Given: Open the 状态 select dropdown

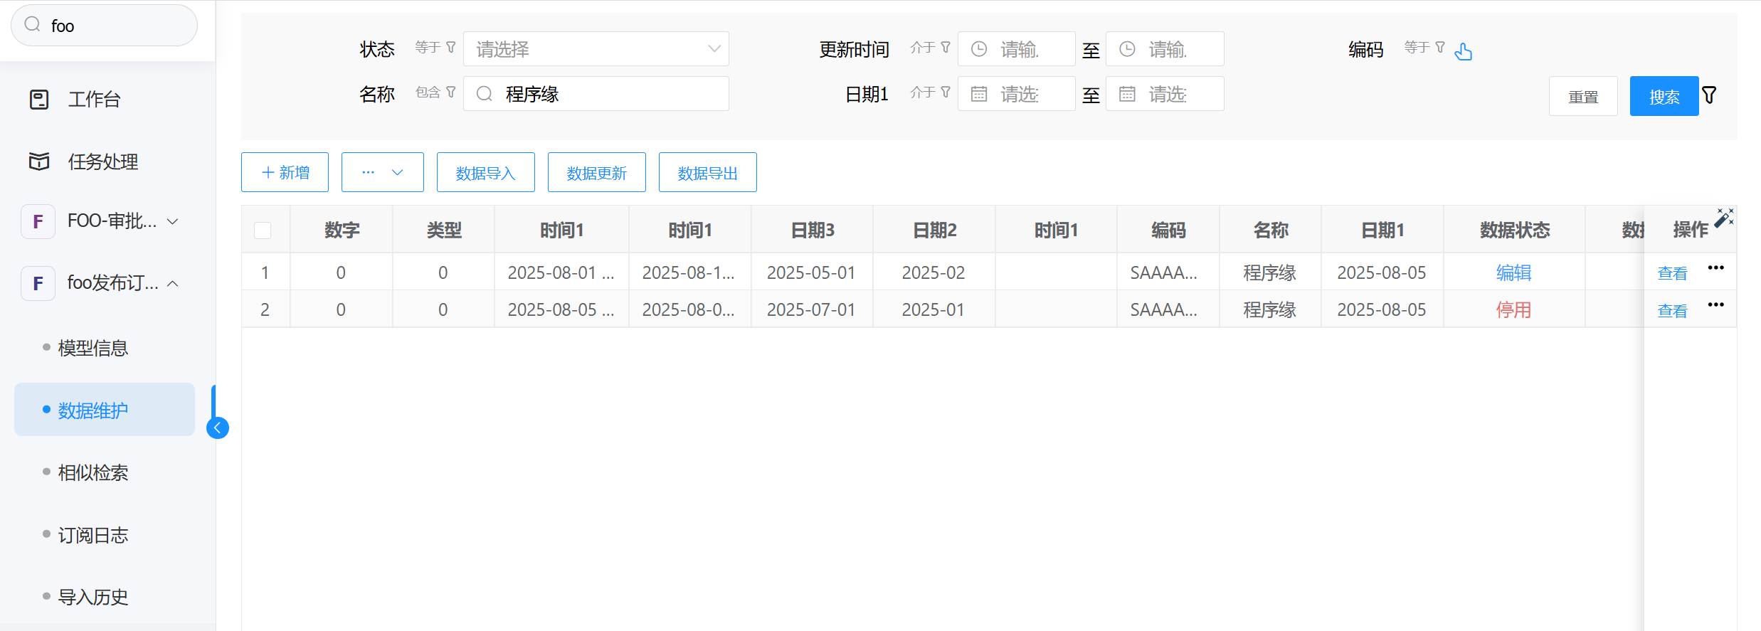Looking at the screenshot, I should (596, 49).
